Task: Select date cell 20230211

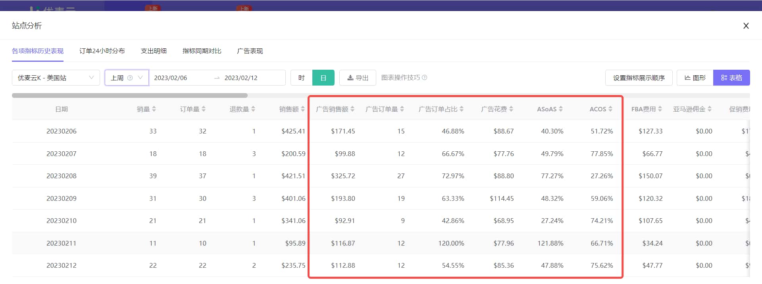Action: 62,243
